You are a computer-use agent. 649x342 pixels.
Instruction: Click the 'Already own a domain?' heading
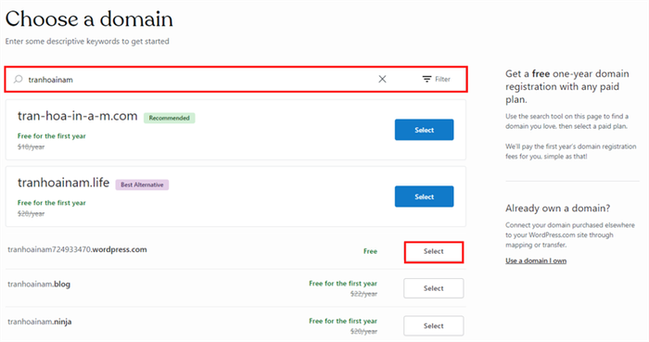557,208
